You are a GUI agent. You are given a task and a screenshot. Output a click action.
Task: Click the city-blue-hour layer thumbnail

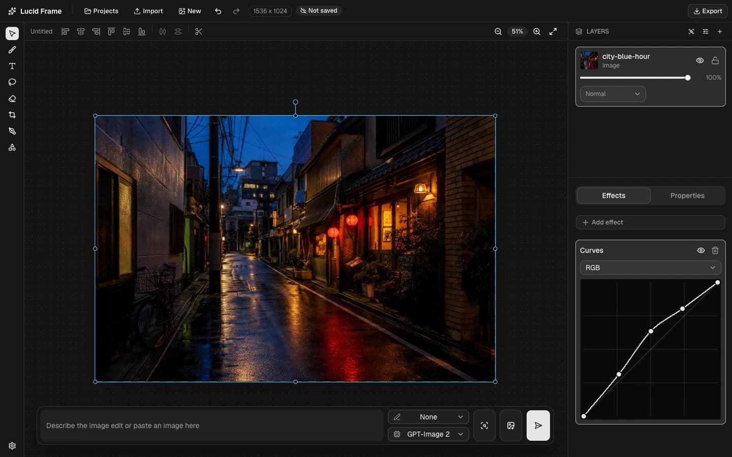(x=589, y=60)
